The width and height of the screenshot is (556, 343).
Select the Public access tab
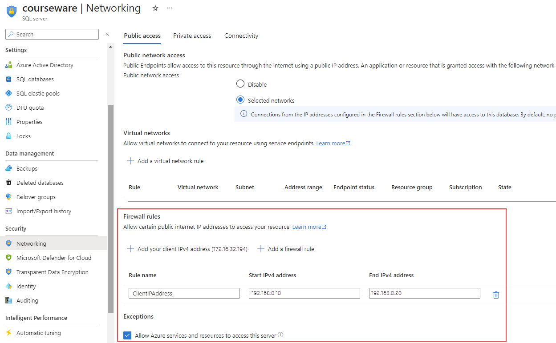tap(142, 36)
